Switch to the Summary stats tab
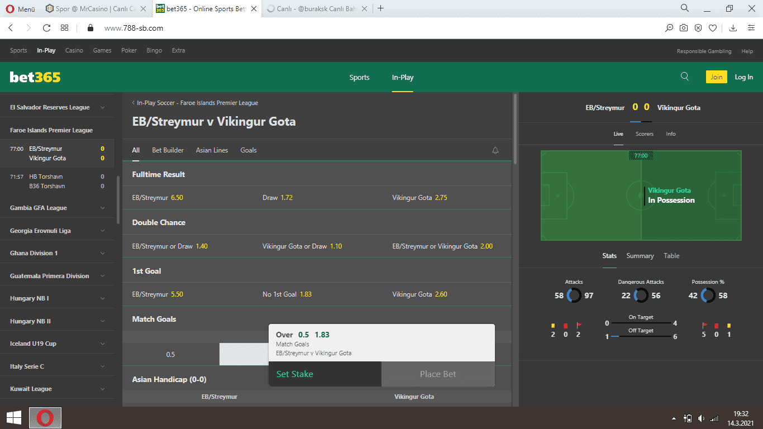 pyautogui.click(x=640, y=256)
